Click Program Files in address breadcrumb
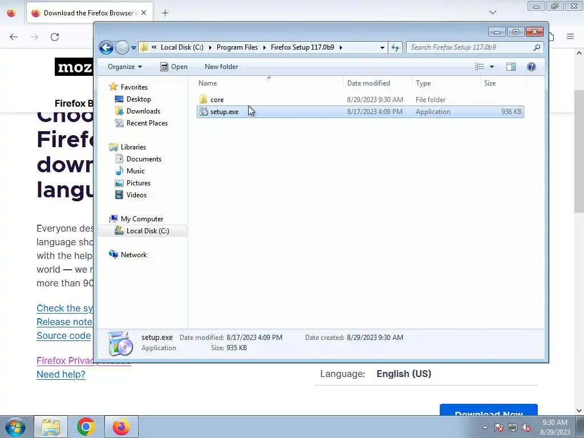 tap(237, 47)
